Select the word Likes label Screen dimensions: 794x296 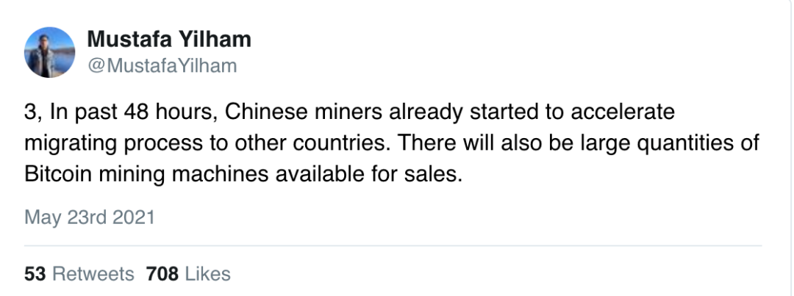207,274
